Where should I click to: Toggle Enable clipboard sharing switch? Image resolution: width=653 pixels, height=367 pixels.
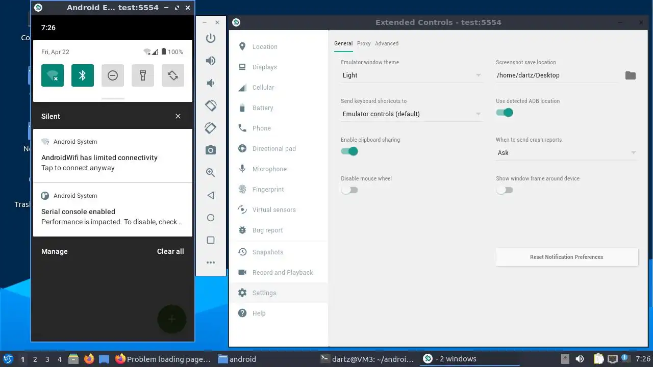tap(349, 151)
